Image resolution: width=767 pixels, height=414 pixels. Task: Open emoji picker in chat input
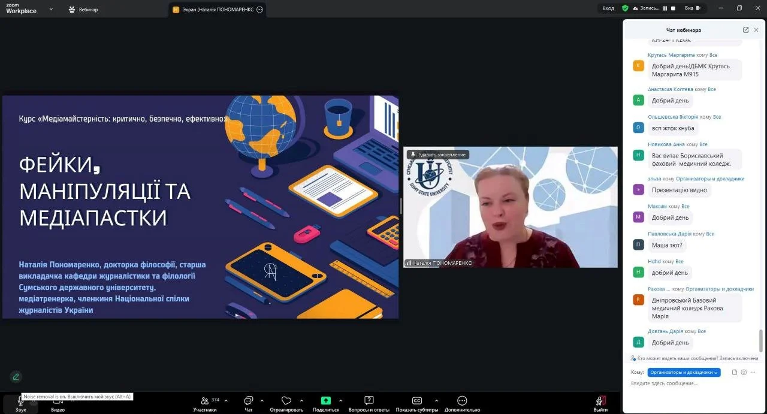click(744, 372)
